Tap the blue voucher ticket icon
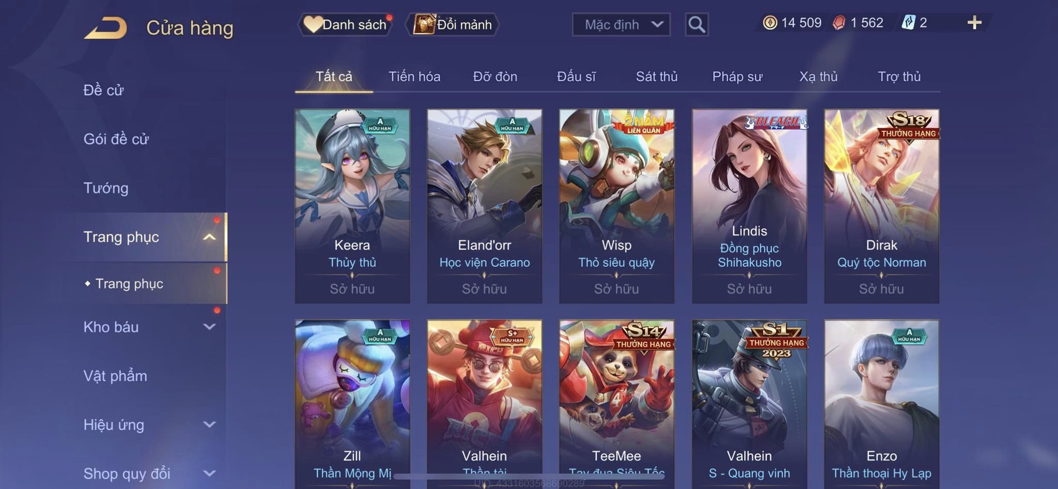 click(x=908, y=23)
